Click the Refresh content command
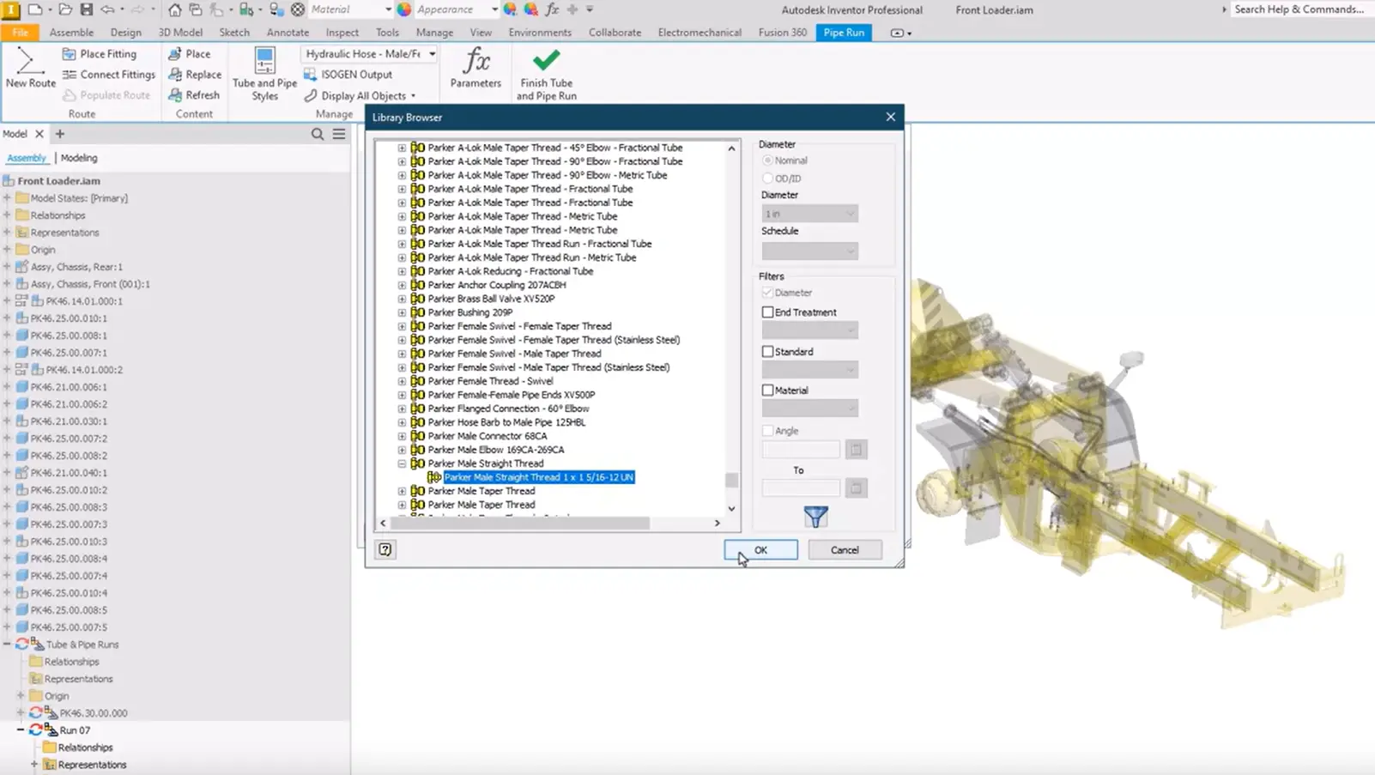The width and height of the screenshot is (1375, 775). pyautogui.click(x=194, y=95)
